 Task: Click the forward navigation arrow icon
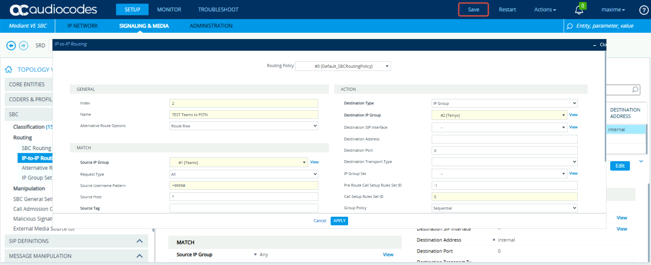coord(24,45)
